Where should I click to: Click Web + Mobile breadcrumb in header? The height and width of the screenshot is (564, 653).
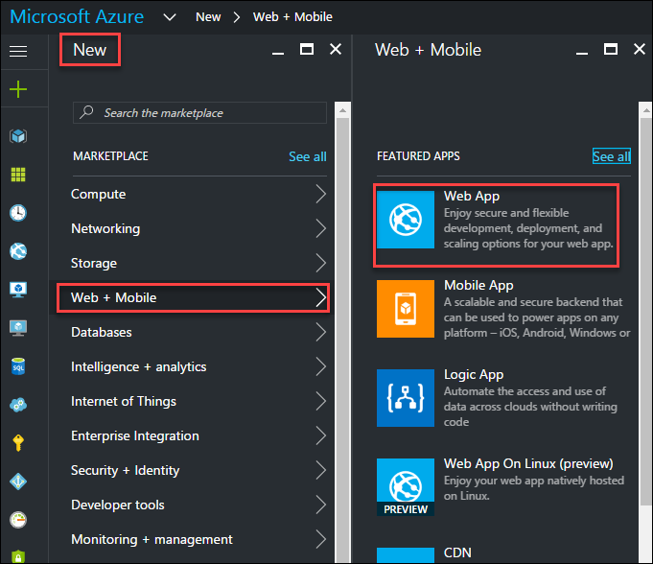point(292,17)
